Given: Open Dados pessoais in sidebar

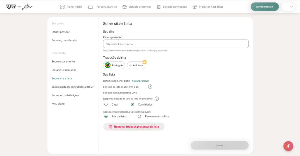Looking at the screenshot, I should point(61,32).
